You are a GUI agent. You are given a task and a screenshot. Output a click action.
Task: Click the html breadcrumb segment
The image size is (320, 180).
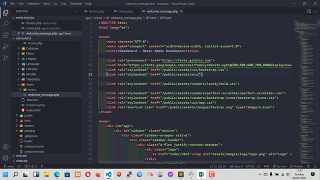[151, 18]
